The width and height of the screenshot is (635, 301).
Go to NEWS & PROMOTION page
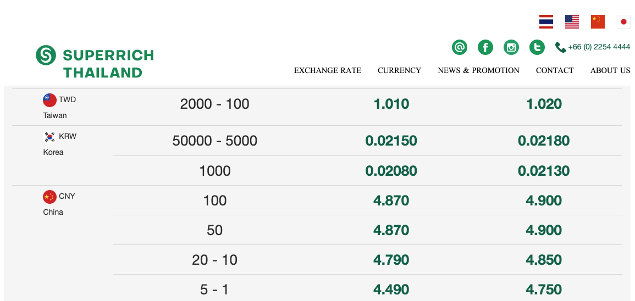point(478,70)
